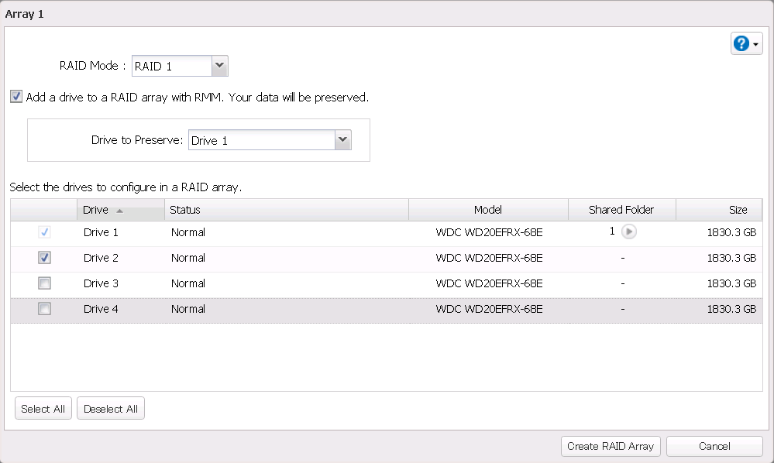Viewport: 774px width, 463px height.
Task: Cancel the RAID array dialog
Action: point(714,446)
